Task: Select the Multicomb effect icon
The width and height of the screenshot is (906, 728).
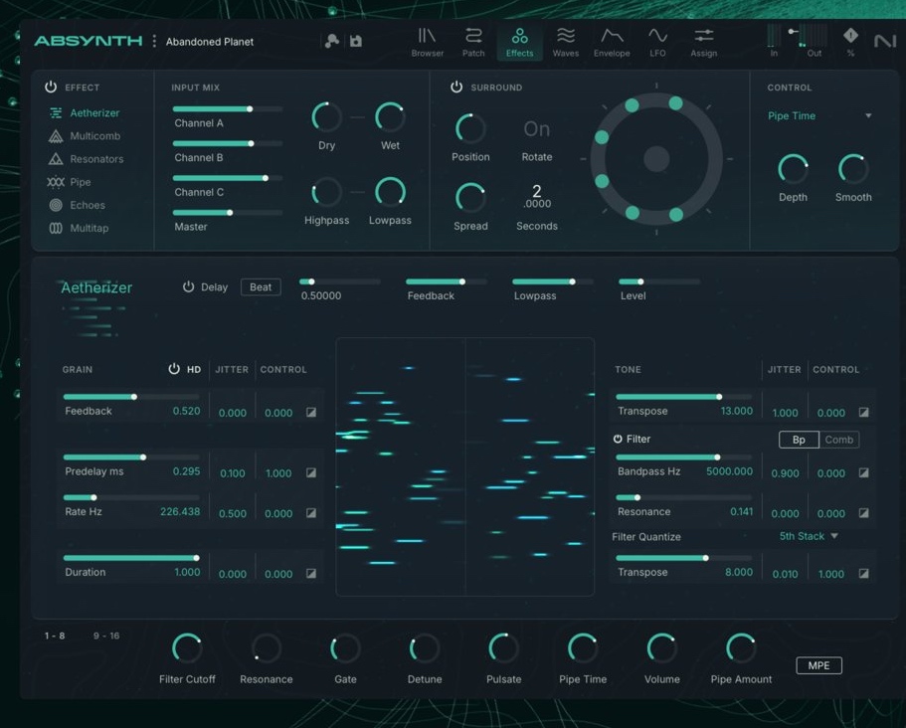Action: coord(56,136)
